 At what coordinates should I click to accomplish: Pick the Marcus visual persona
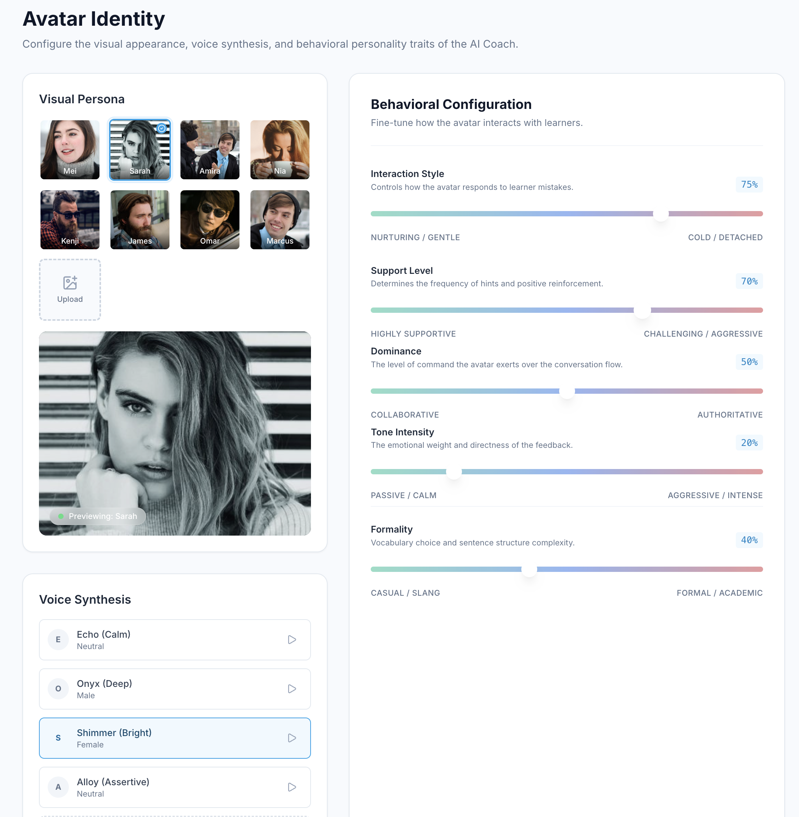click(280, 219)
